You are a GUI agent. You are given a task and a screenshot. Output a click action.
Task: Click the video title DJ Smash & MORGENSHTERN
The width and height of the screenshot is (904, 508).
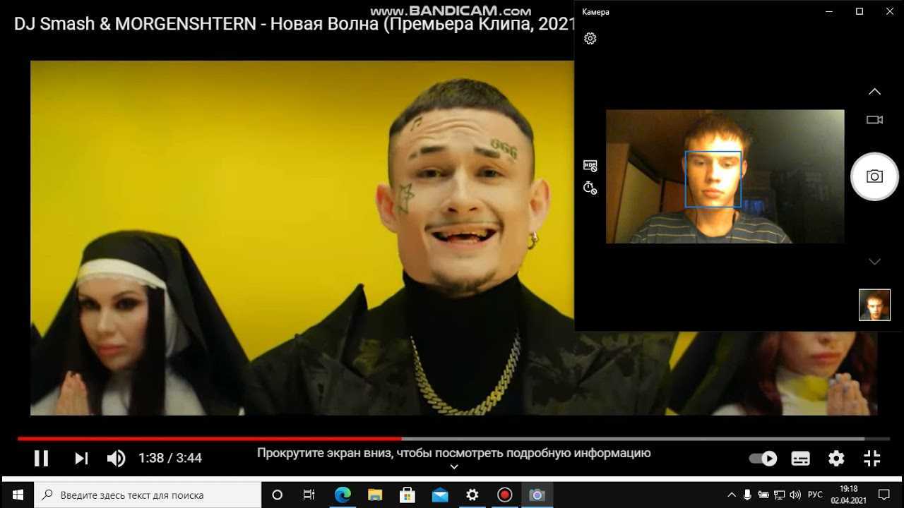(294, 23)
